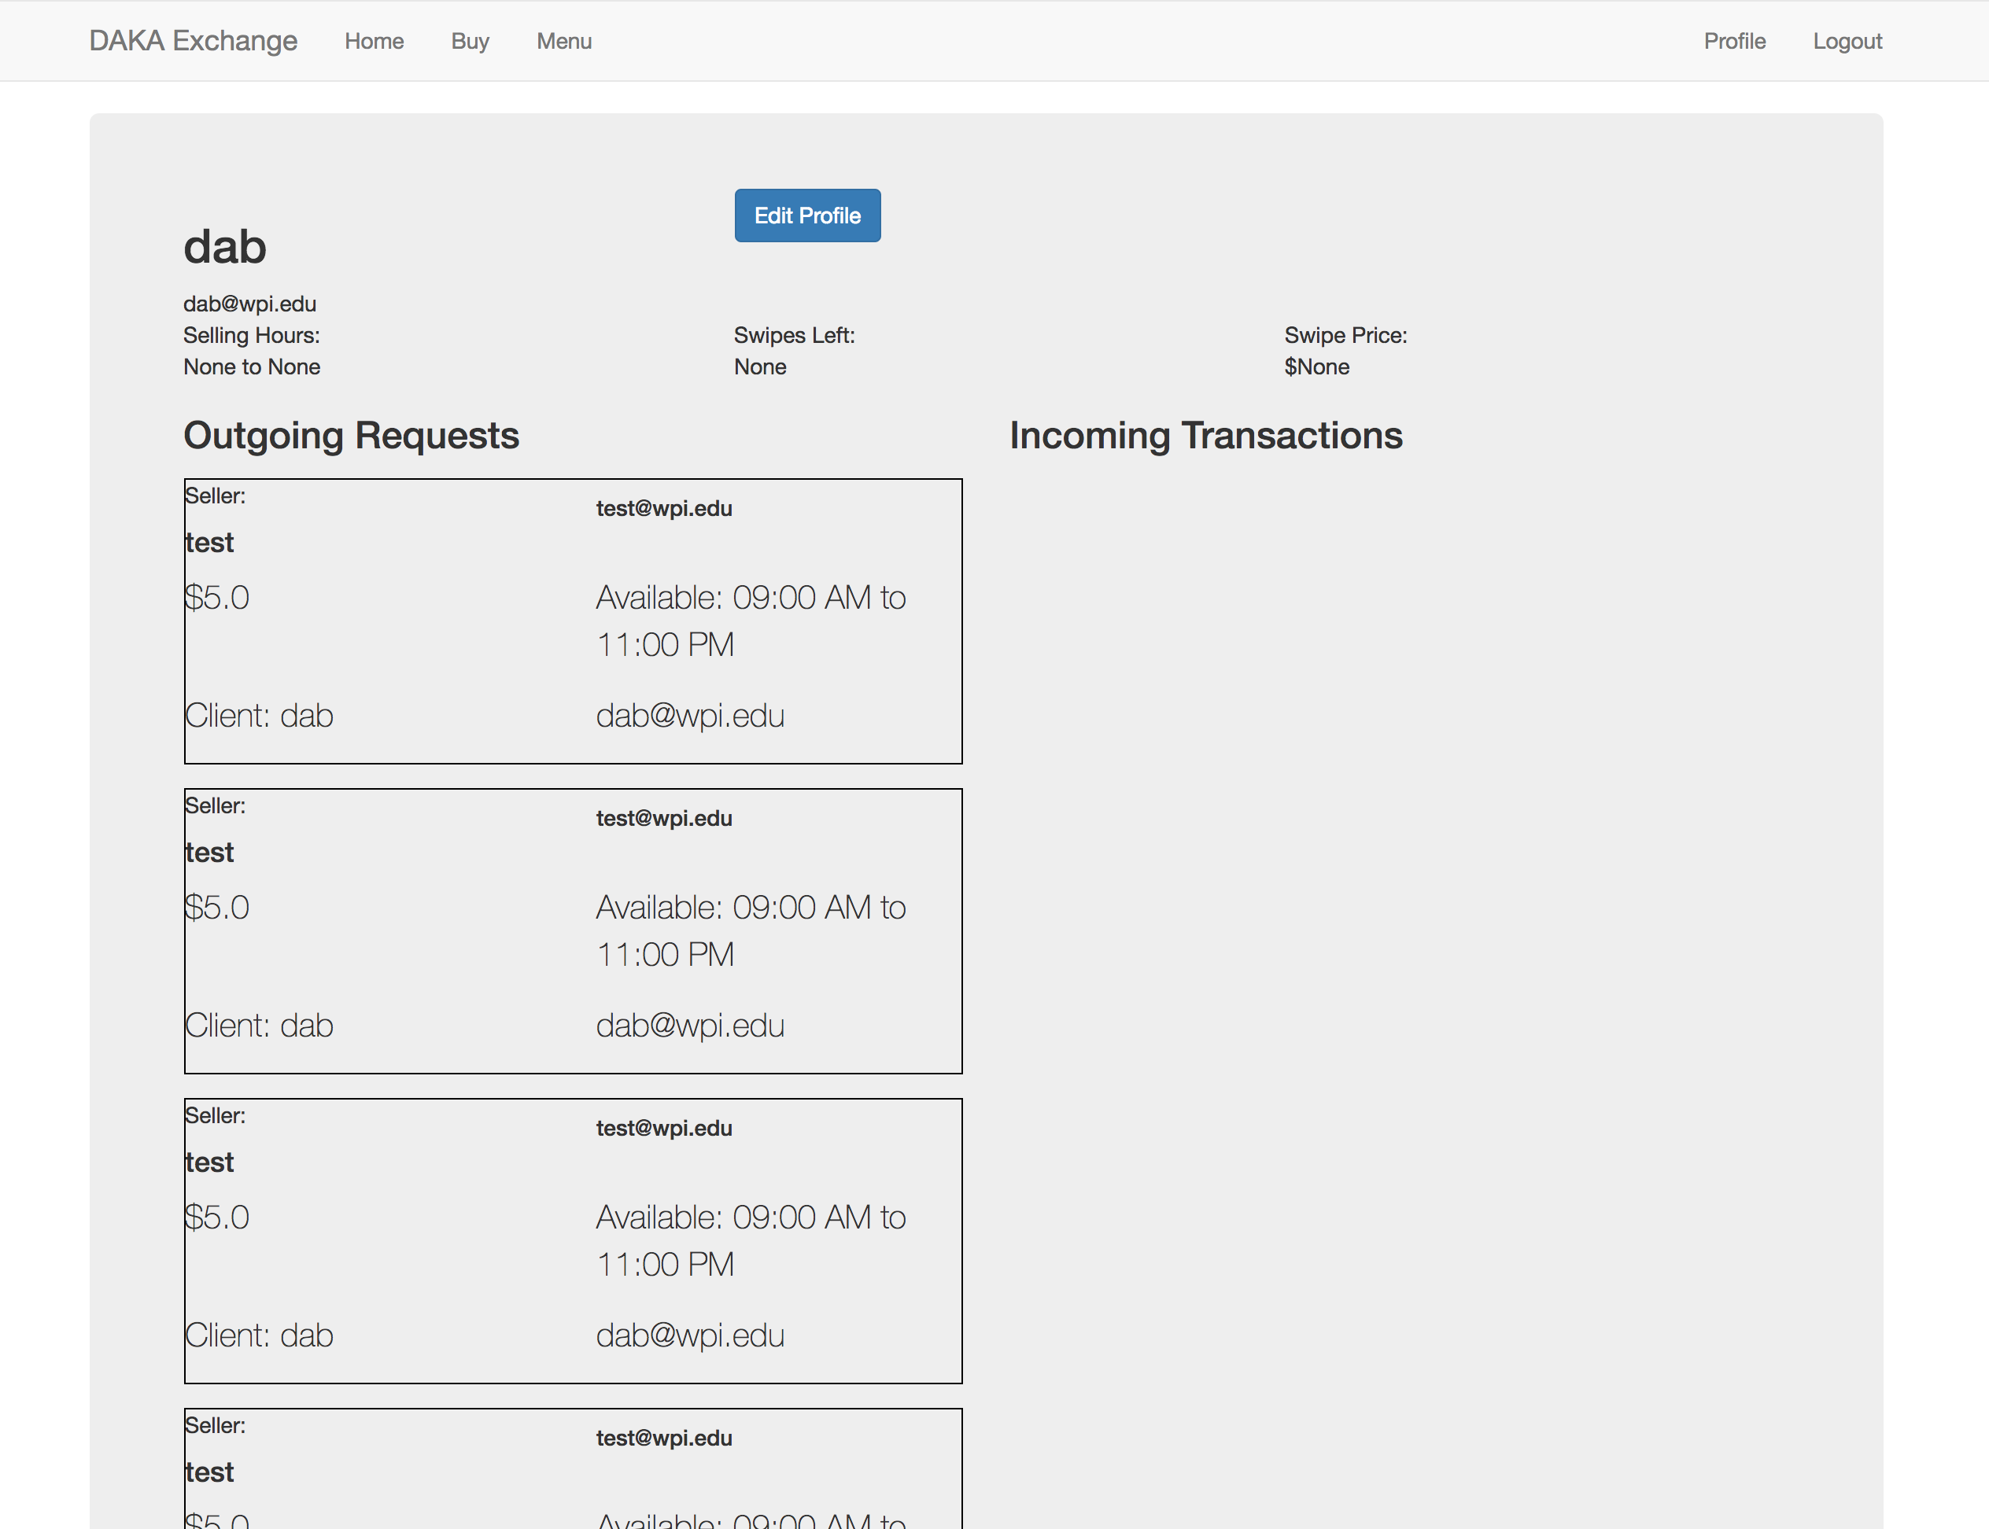The height and width of the screenshot is (1529, 1989).
Task: Open the Home nav item
Action: (373, 41)
